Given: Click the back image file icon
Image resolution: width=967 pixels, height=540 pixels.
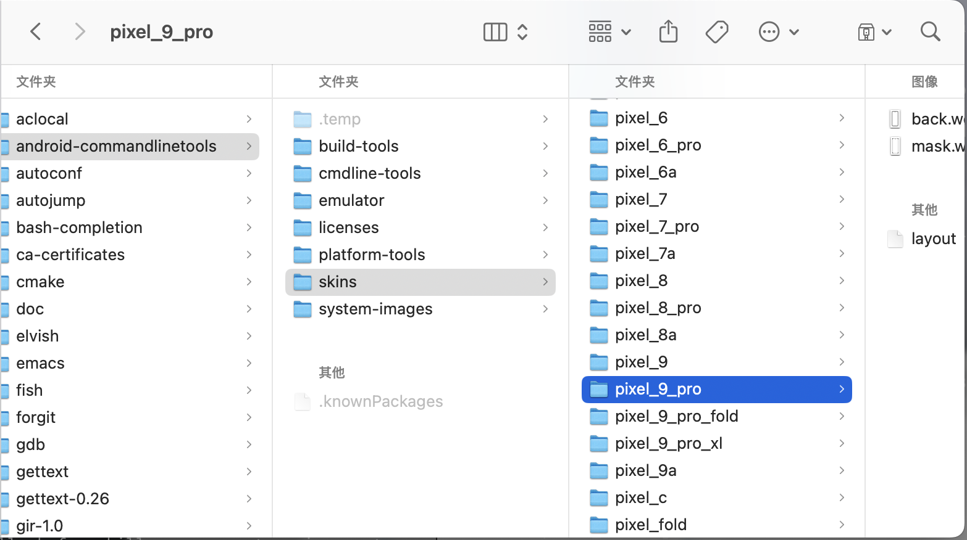Looking at the screenshot, I should [x=895, y=119].
